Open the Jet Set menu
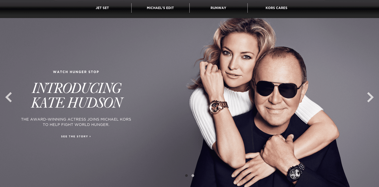The width and height of the screenshot is (379, 187). point(102,8)
